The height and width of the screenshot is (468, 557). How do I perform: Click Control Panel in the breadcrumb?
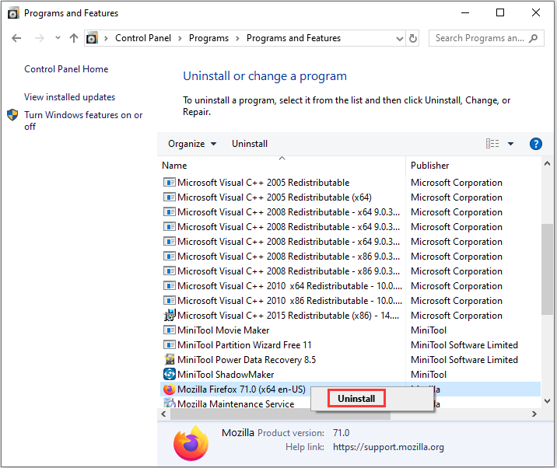click(x=143, y=38)
